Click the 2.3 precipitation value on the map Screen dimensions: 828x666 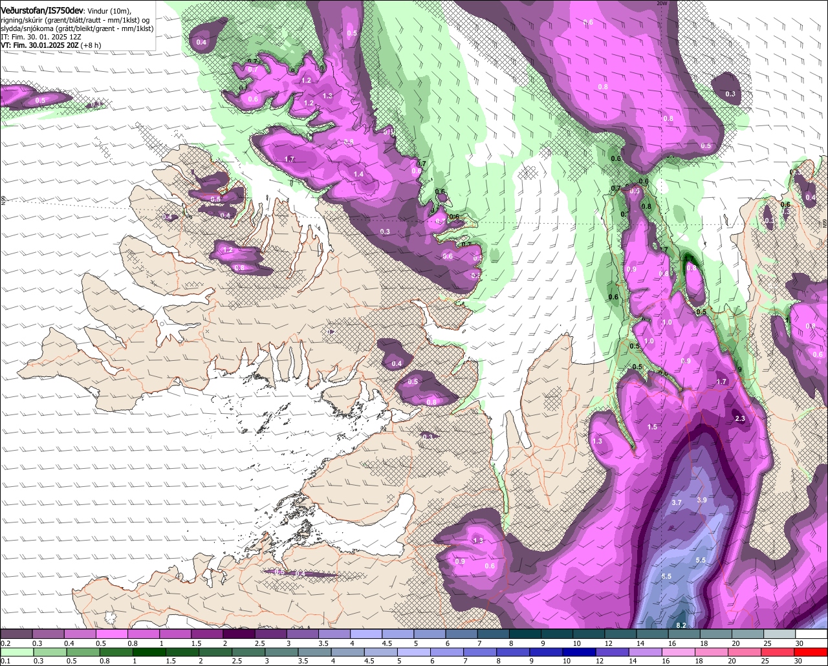coord(740,419)
